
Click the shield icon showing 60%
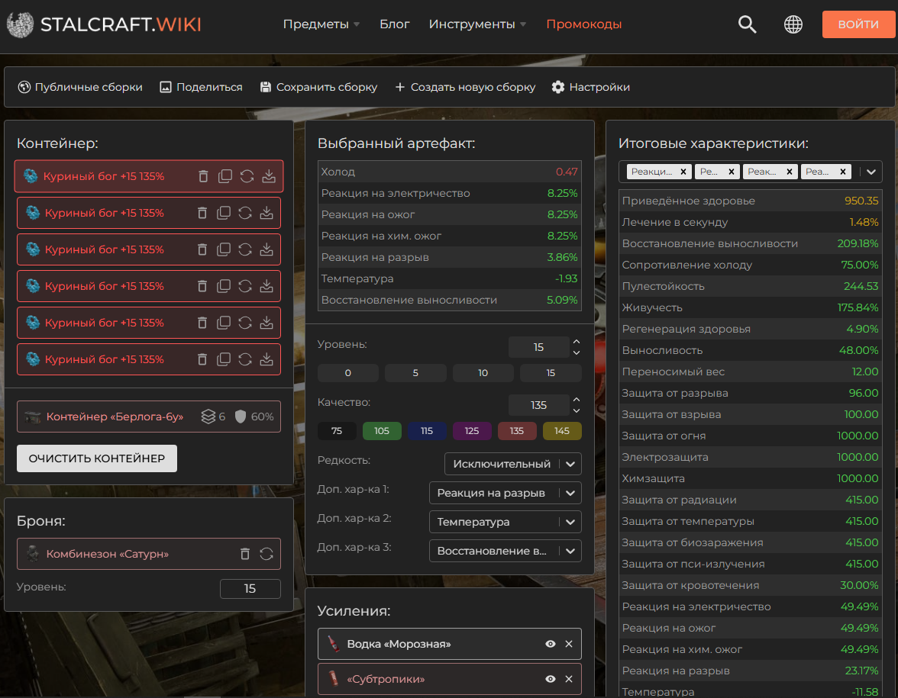point(241,417)
